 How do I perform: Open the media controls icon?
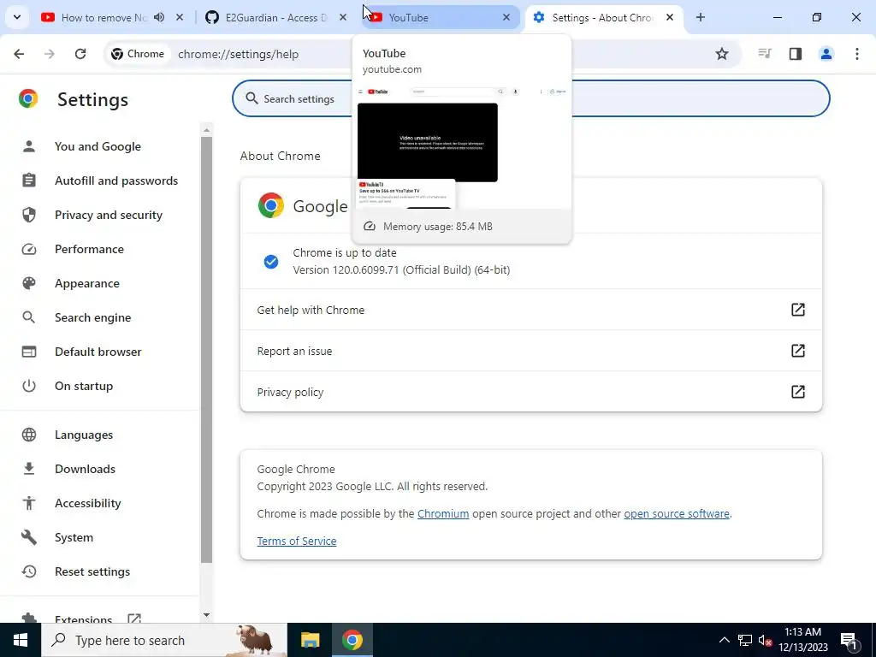764,54
